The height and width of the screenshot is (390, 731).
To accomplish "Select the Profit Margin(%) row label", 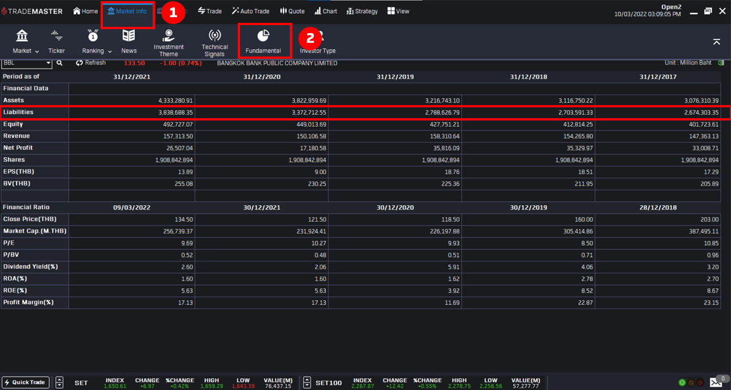I will (x=29, y=302).
